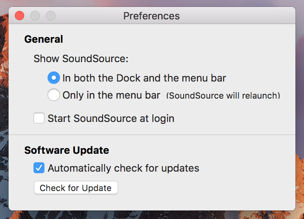
Task: Click the grayed-out minimize window button
Action: (35, 16)
